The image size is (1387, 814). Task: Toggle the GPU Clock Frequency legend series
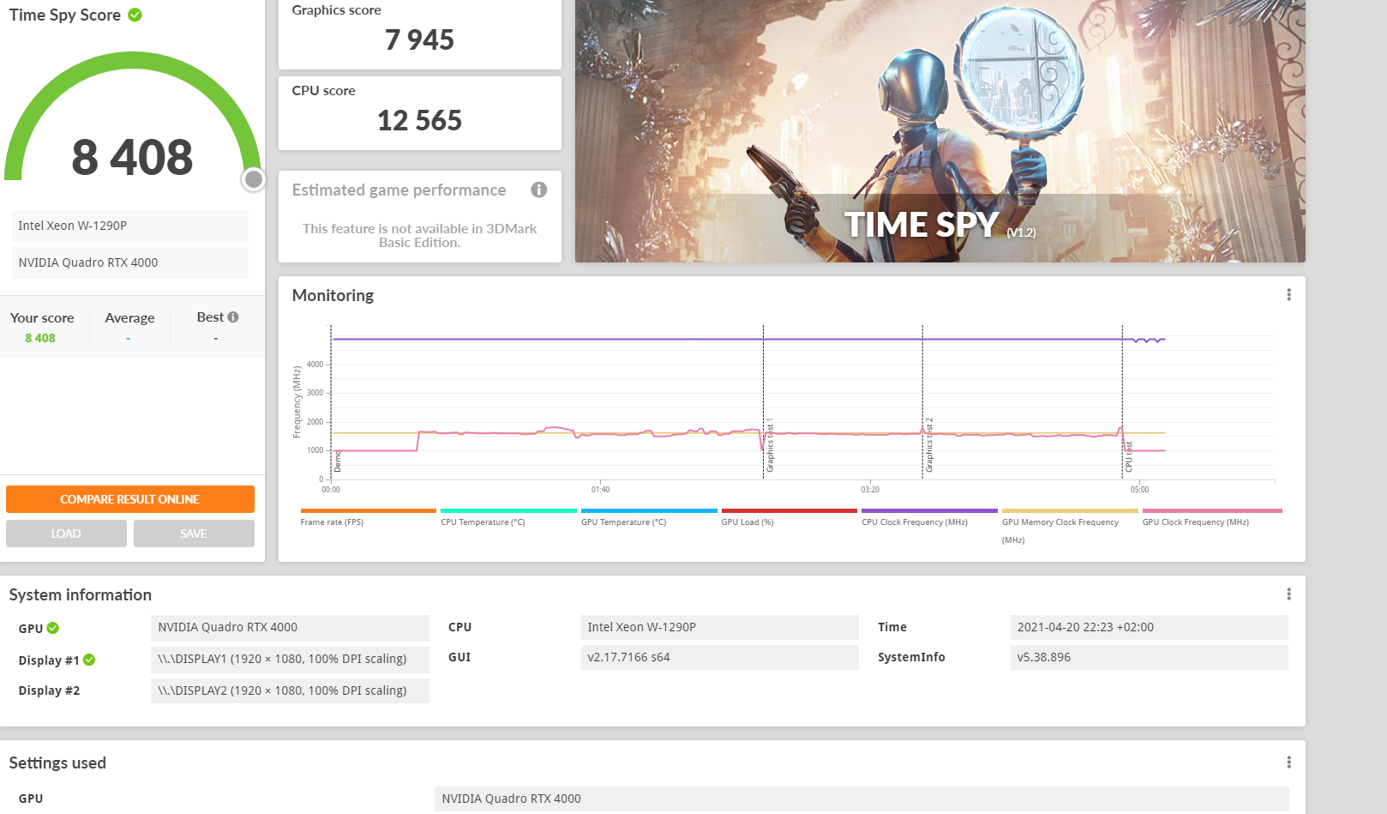(x=1195, y=522)
